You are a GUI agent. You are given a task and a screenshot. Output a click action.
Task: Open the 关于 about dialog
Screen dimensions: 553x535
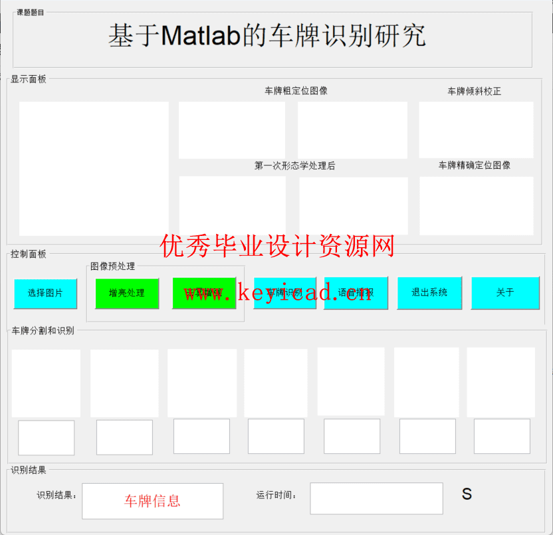pyautogui.click(x=505, y=292)
